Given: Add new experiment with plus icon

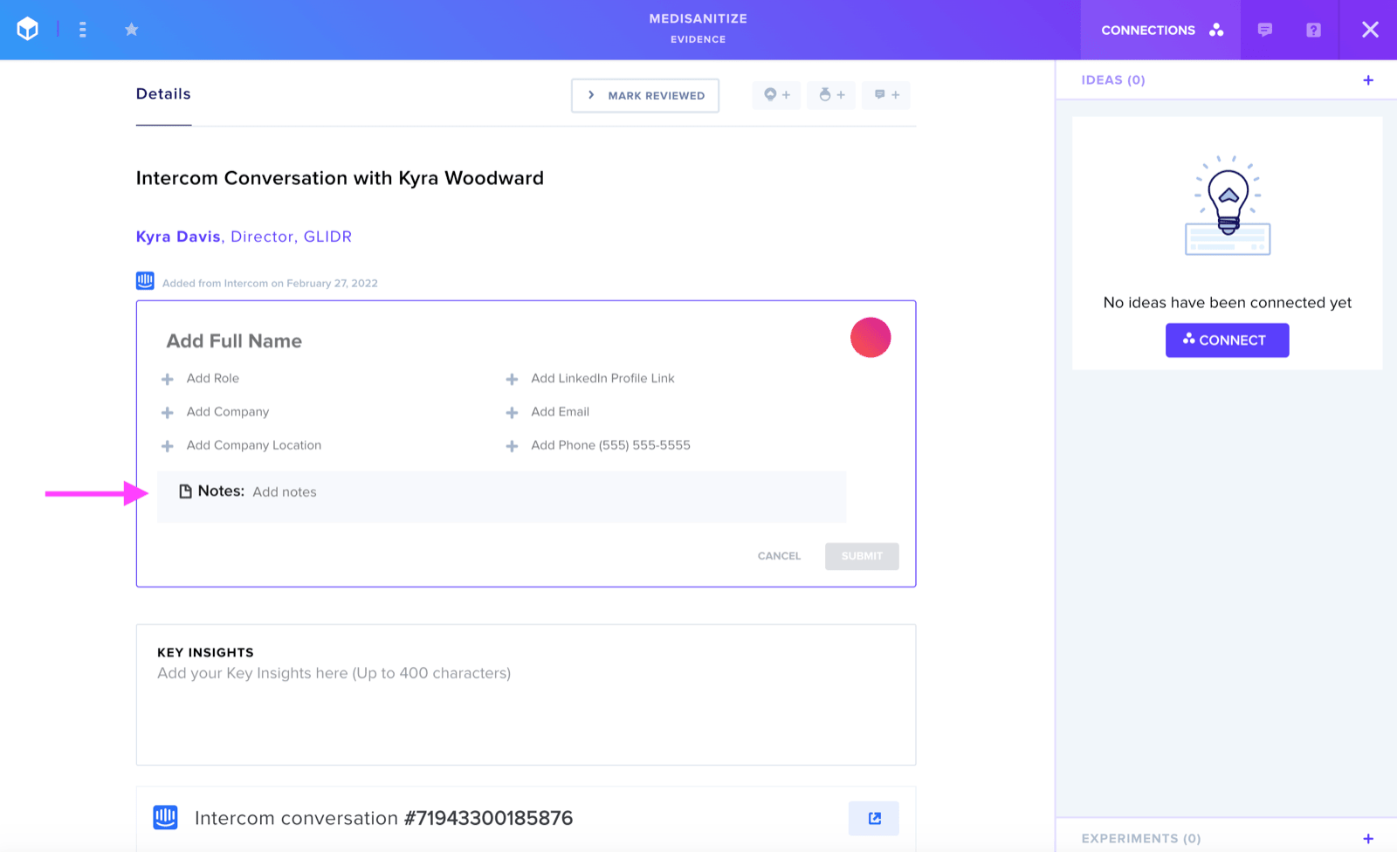Looking at the screenshot, I should point(1368,838).
